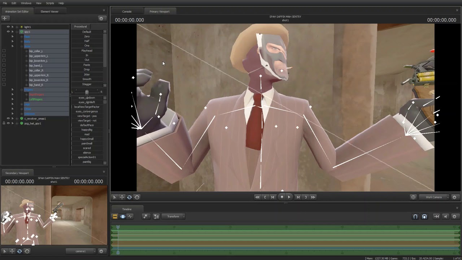Toggle visibility of c_revolver_xmas1
The height and width of the screenshot is (260, 462).
point(8,118)
